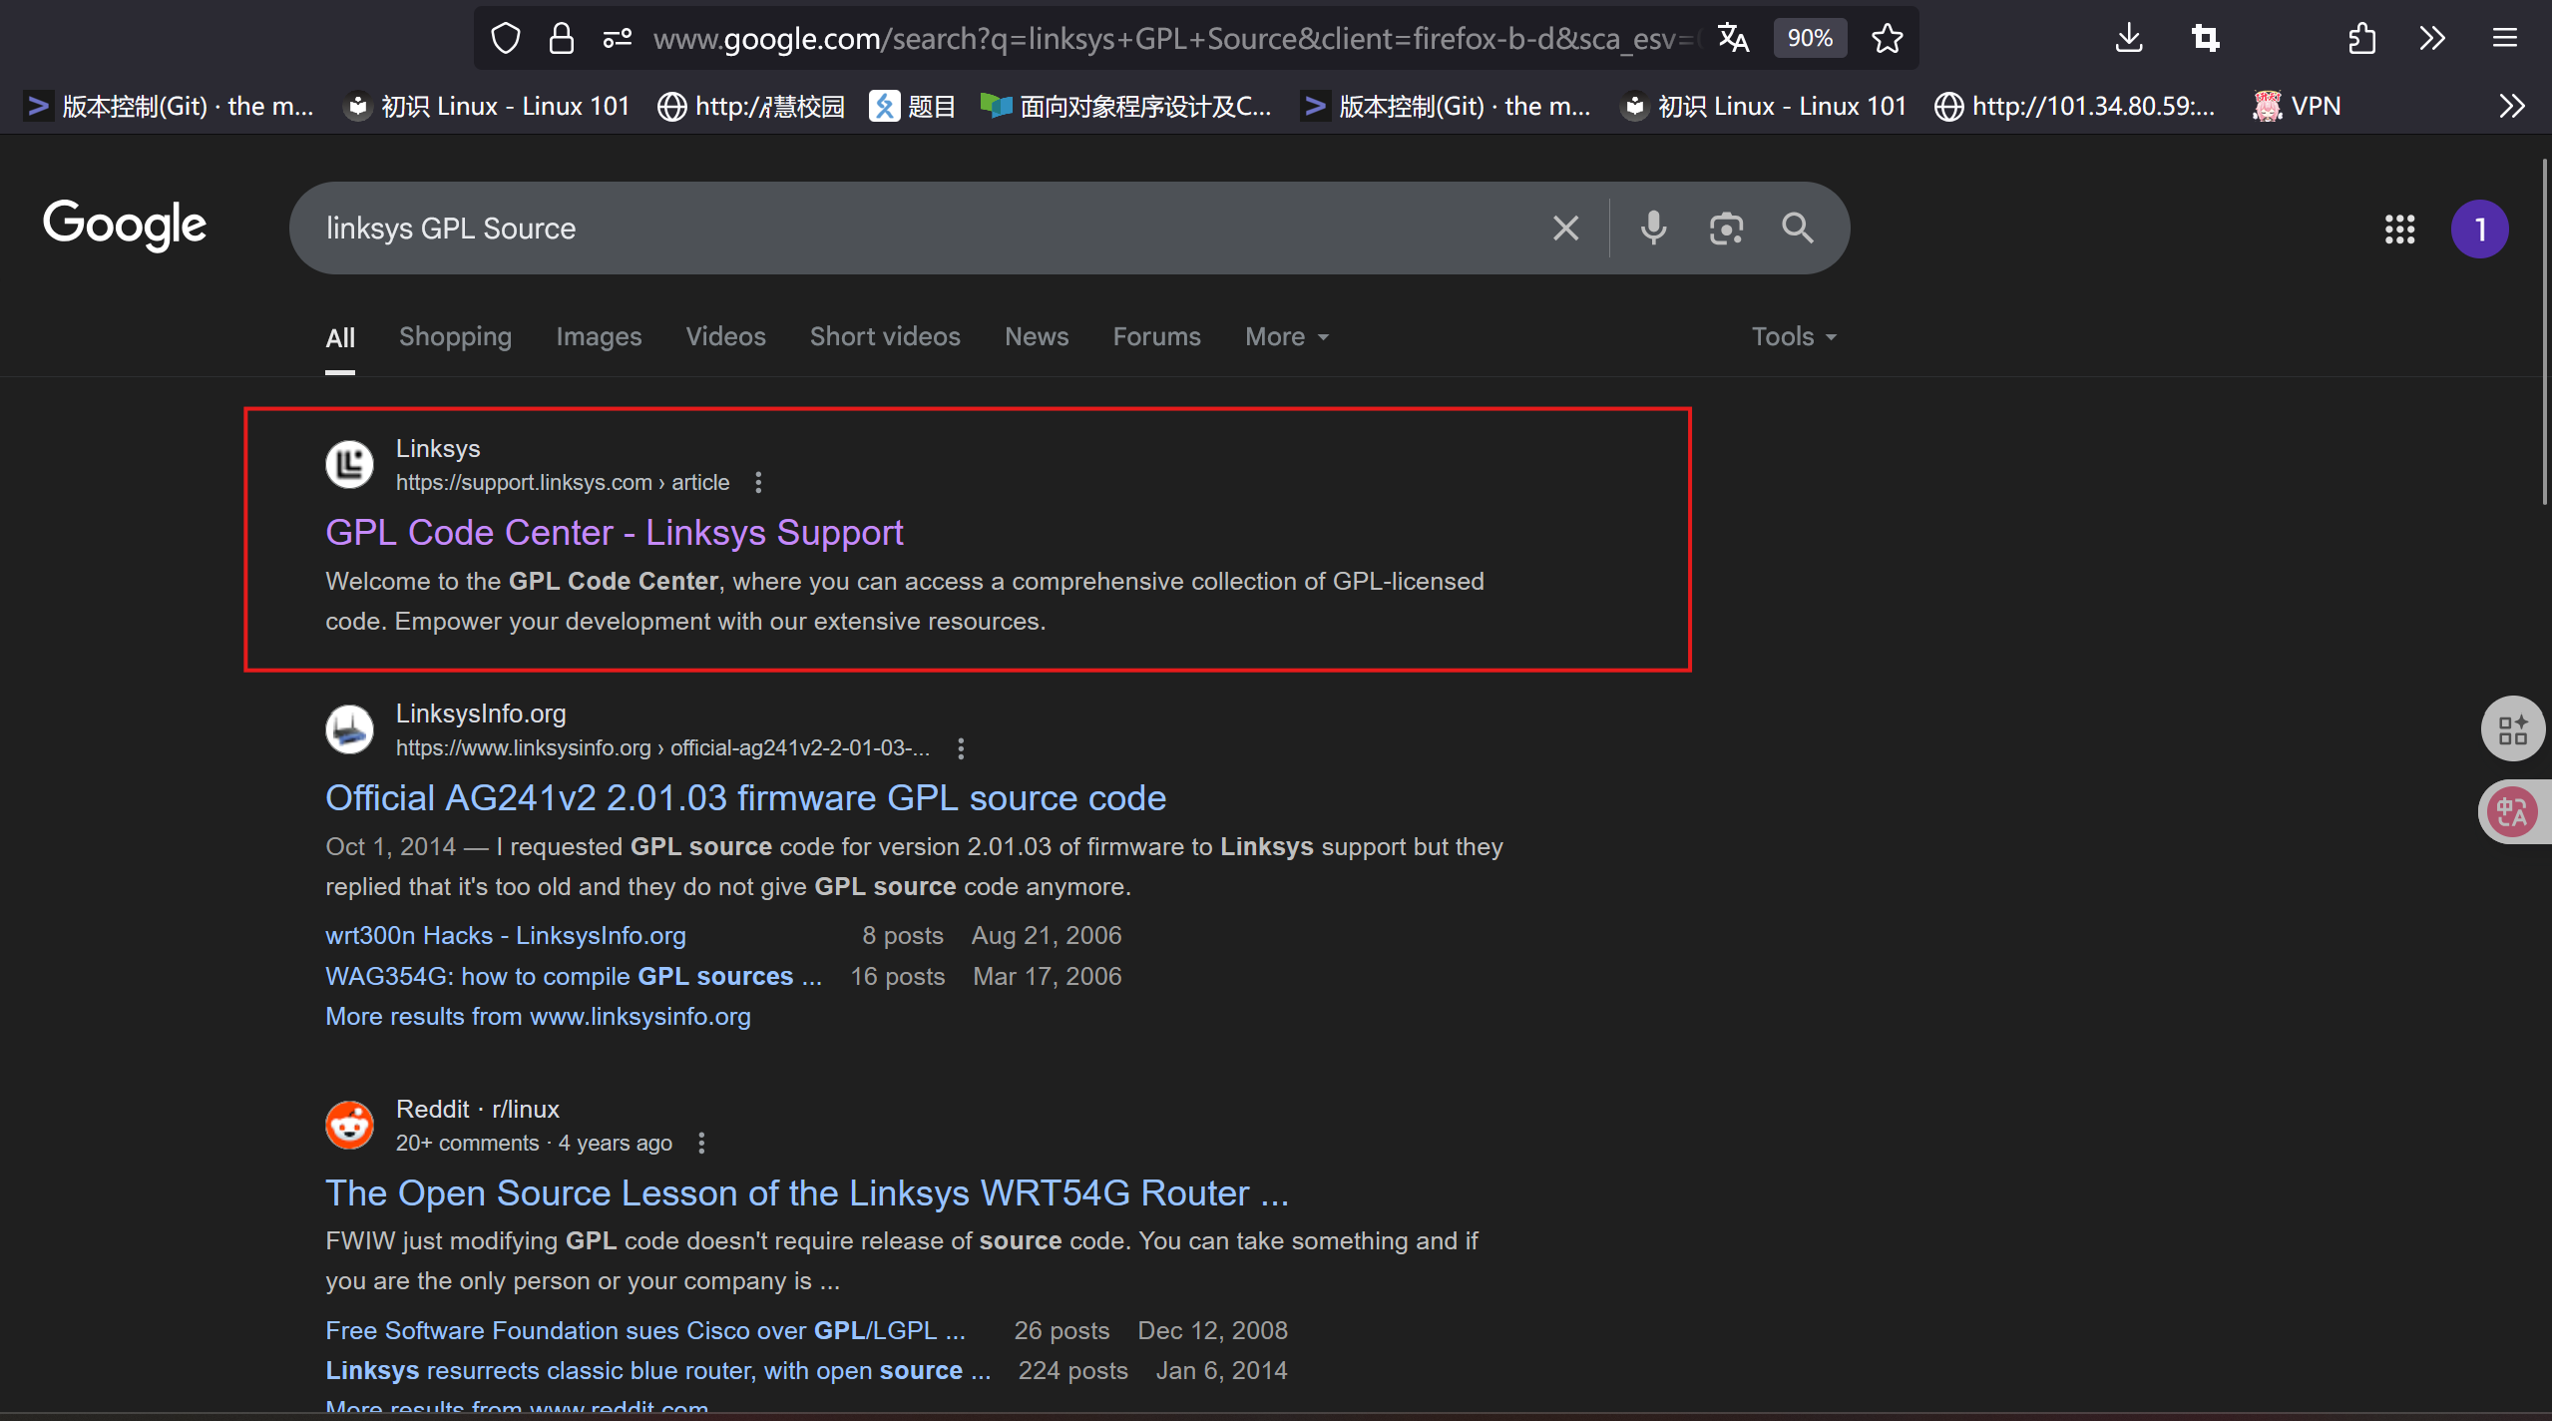The image size is (2552, 1421).
Task: Switch to the Videos tab
Action: (x=725, y=337)
